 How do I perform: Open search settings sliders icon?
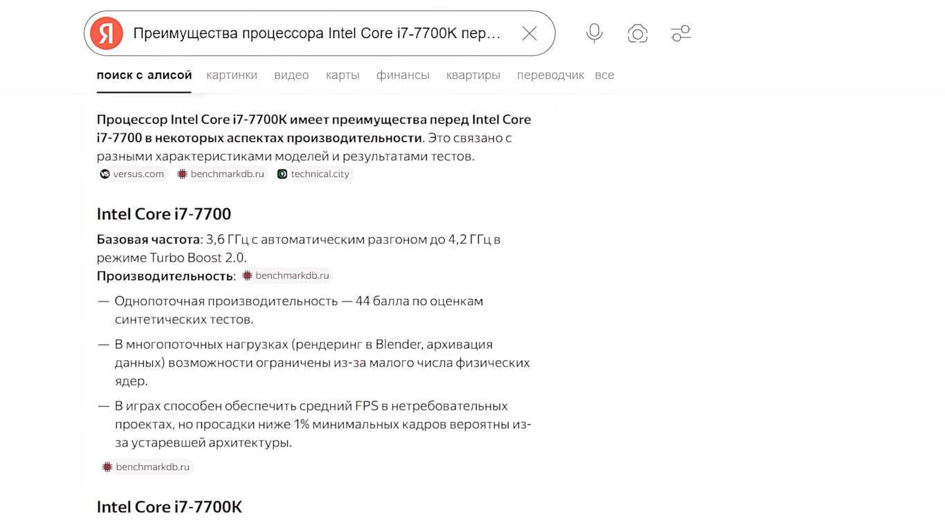681,33
